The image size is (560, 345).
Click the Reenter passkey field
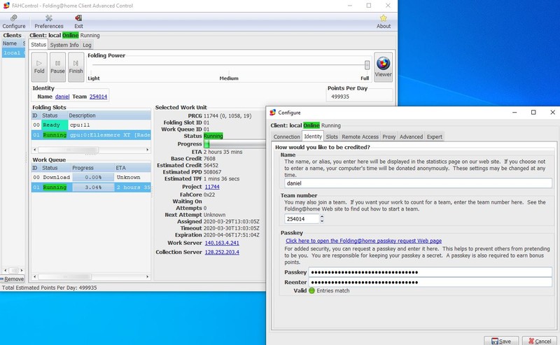[x=430, y=282]
